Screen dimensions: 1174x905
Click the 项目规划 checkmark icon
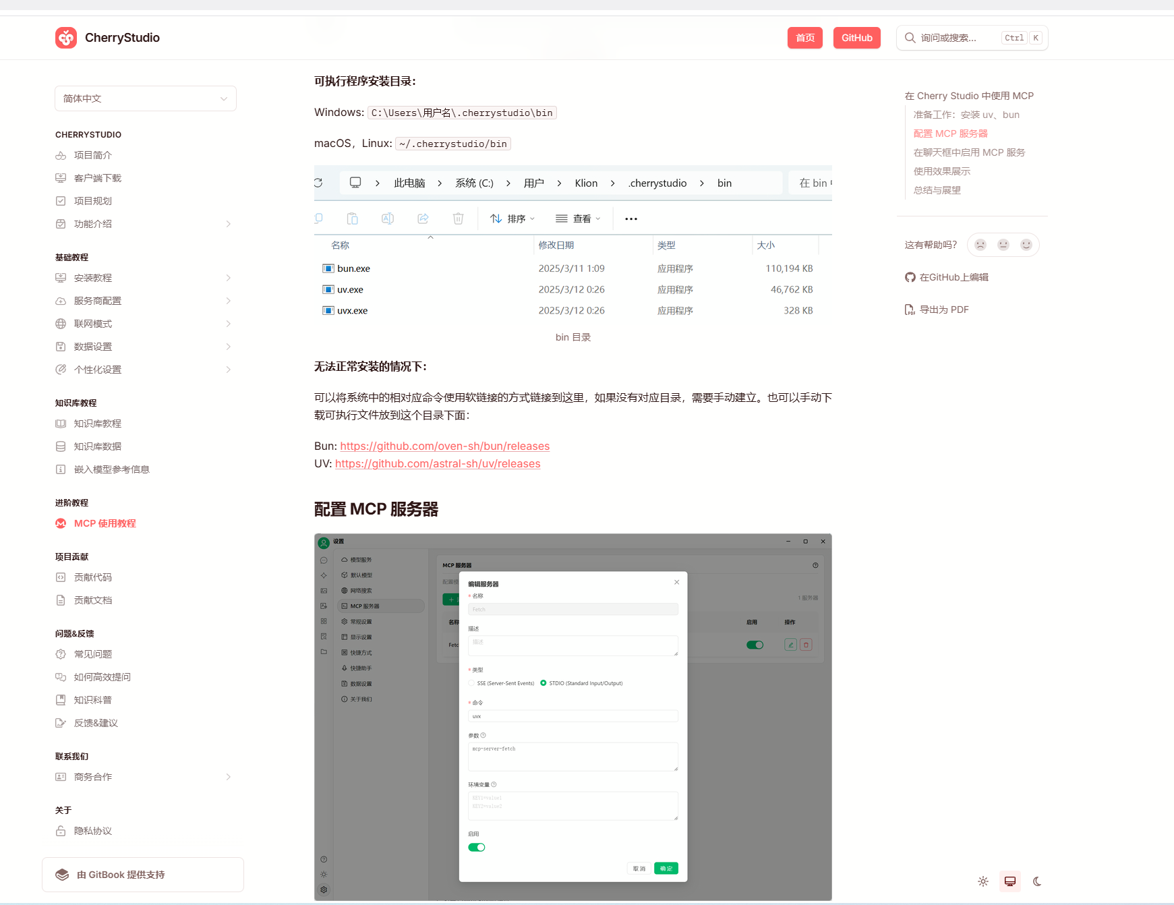[x=61, y=201]
